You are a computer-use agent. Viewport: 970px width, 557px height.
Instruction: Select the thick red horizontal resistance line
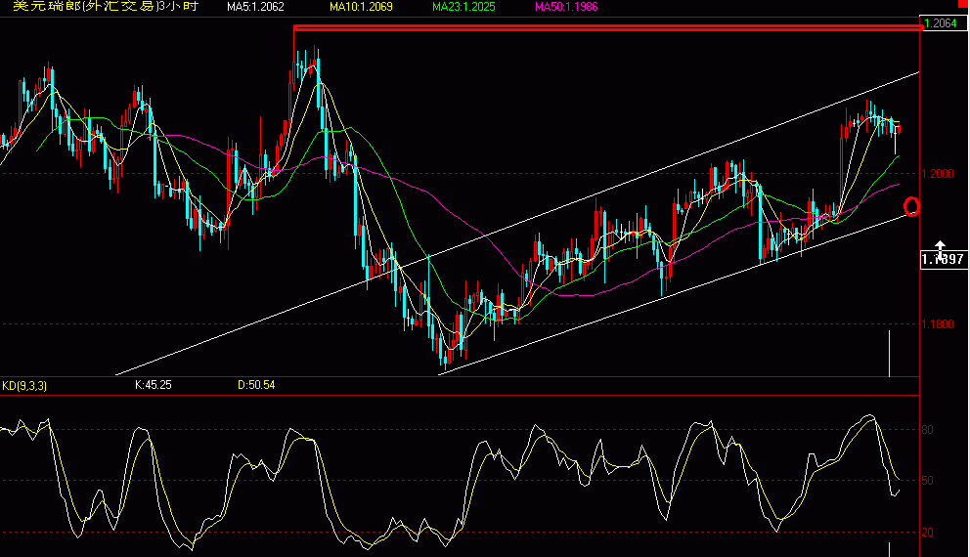[606, 27]
